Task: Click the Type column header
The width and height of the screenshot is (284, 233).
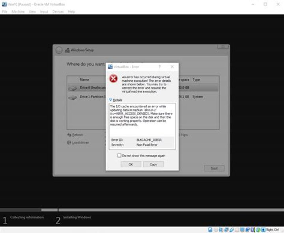Action: pos(196,80)
